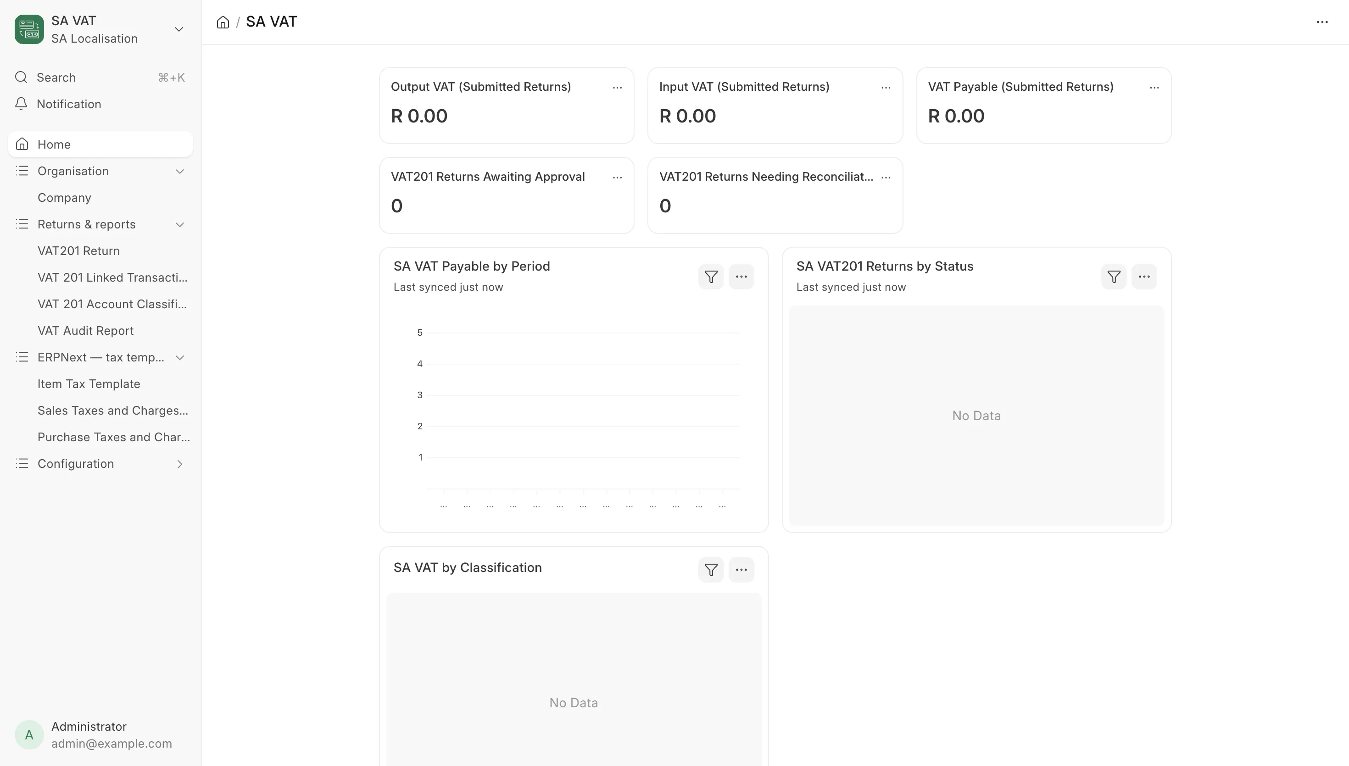Open the VAT Audit Report link

coord(85,331)
